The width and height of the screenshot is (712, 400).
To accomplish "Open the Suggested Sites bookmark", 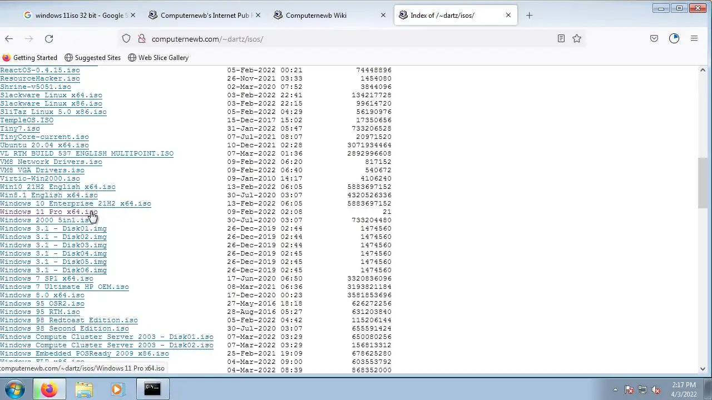I will coord(92,57).
